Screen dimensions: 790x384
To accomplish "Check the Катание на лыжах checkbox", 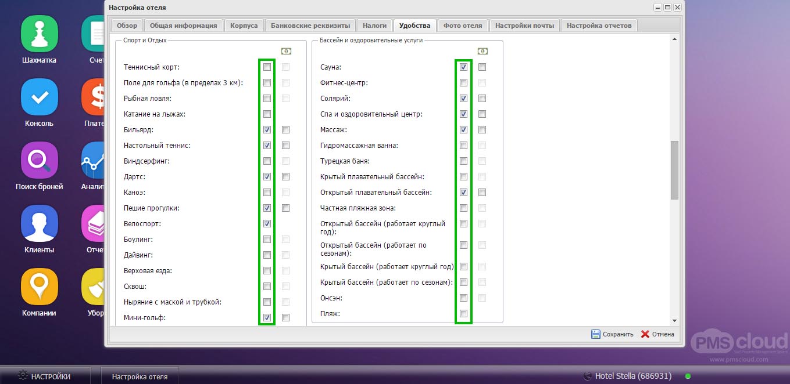I will pyautogui.click(x=267, y=114).
